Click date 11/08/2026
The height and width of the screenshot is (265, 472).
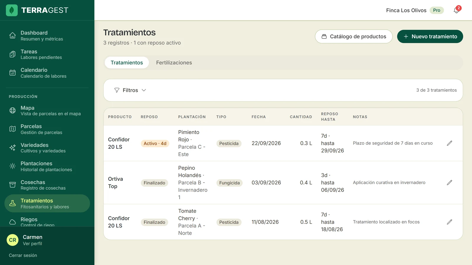click(x=265, y=222)
